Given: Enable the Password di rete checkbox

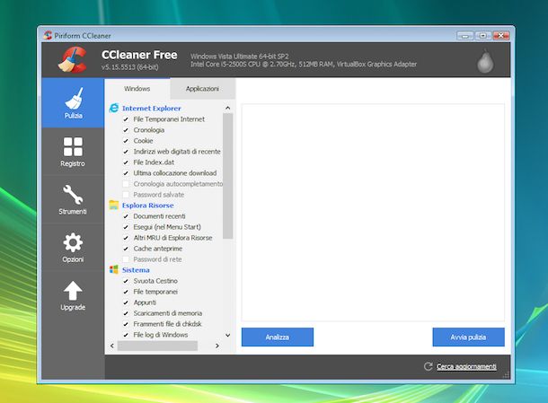Looking at the screenshot, I should pos(126,259).
